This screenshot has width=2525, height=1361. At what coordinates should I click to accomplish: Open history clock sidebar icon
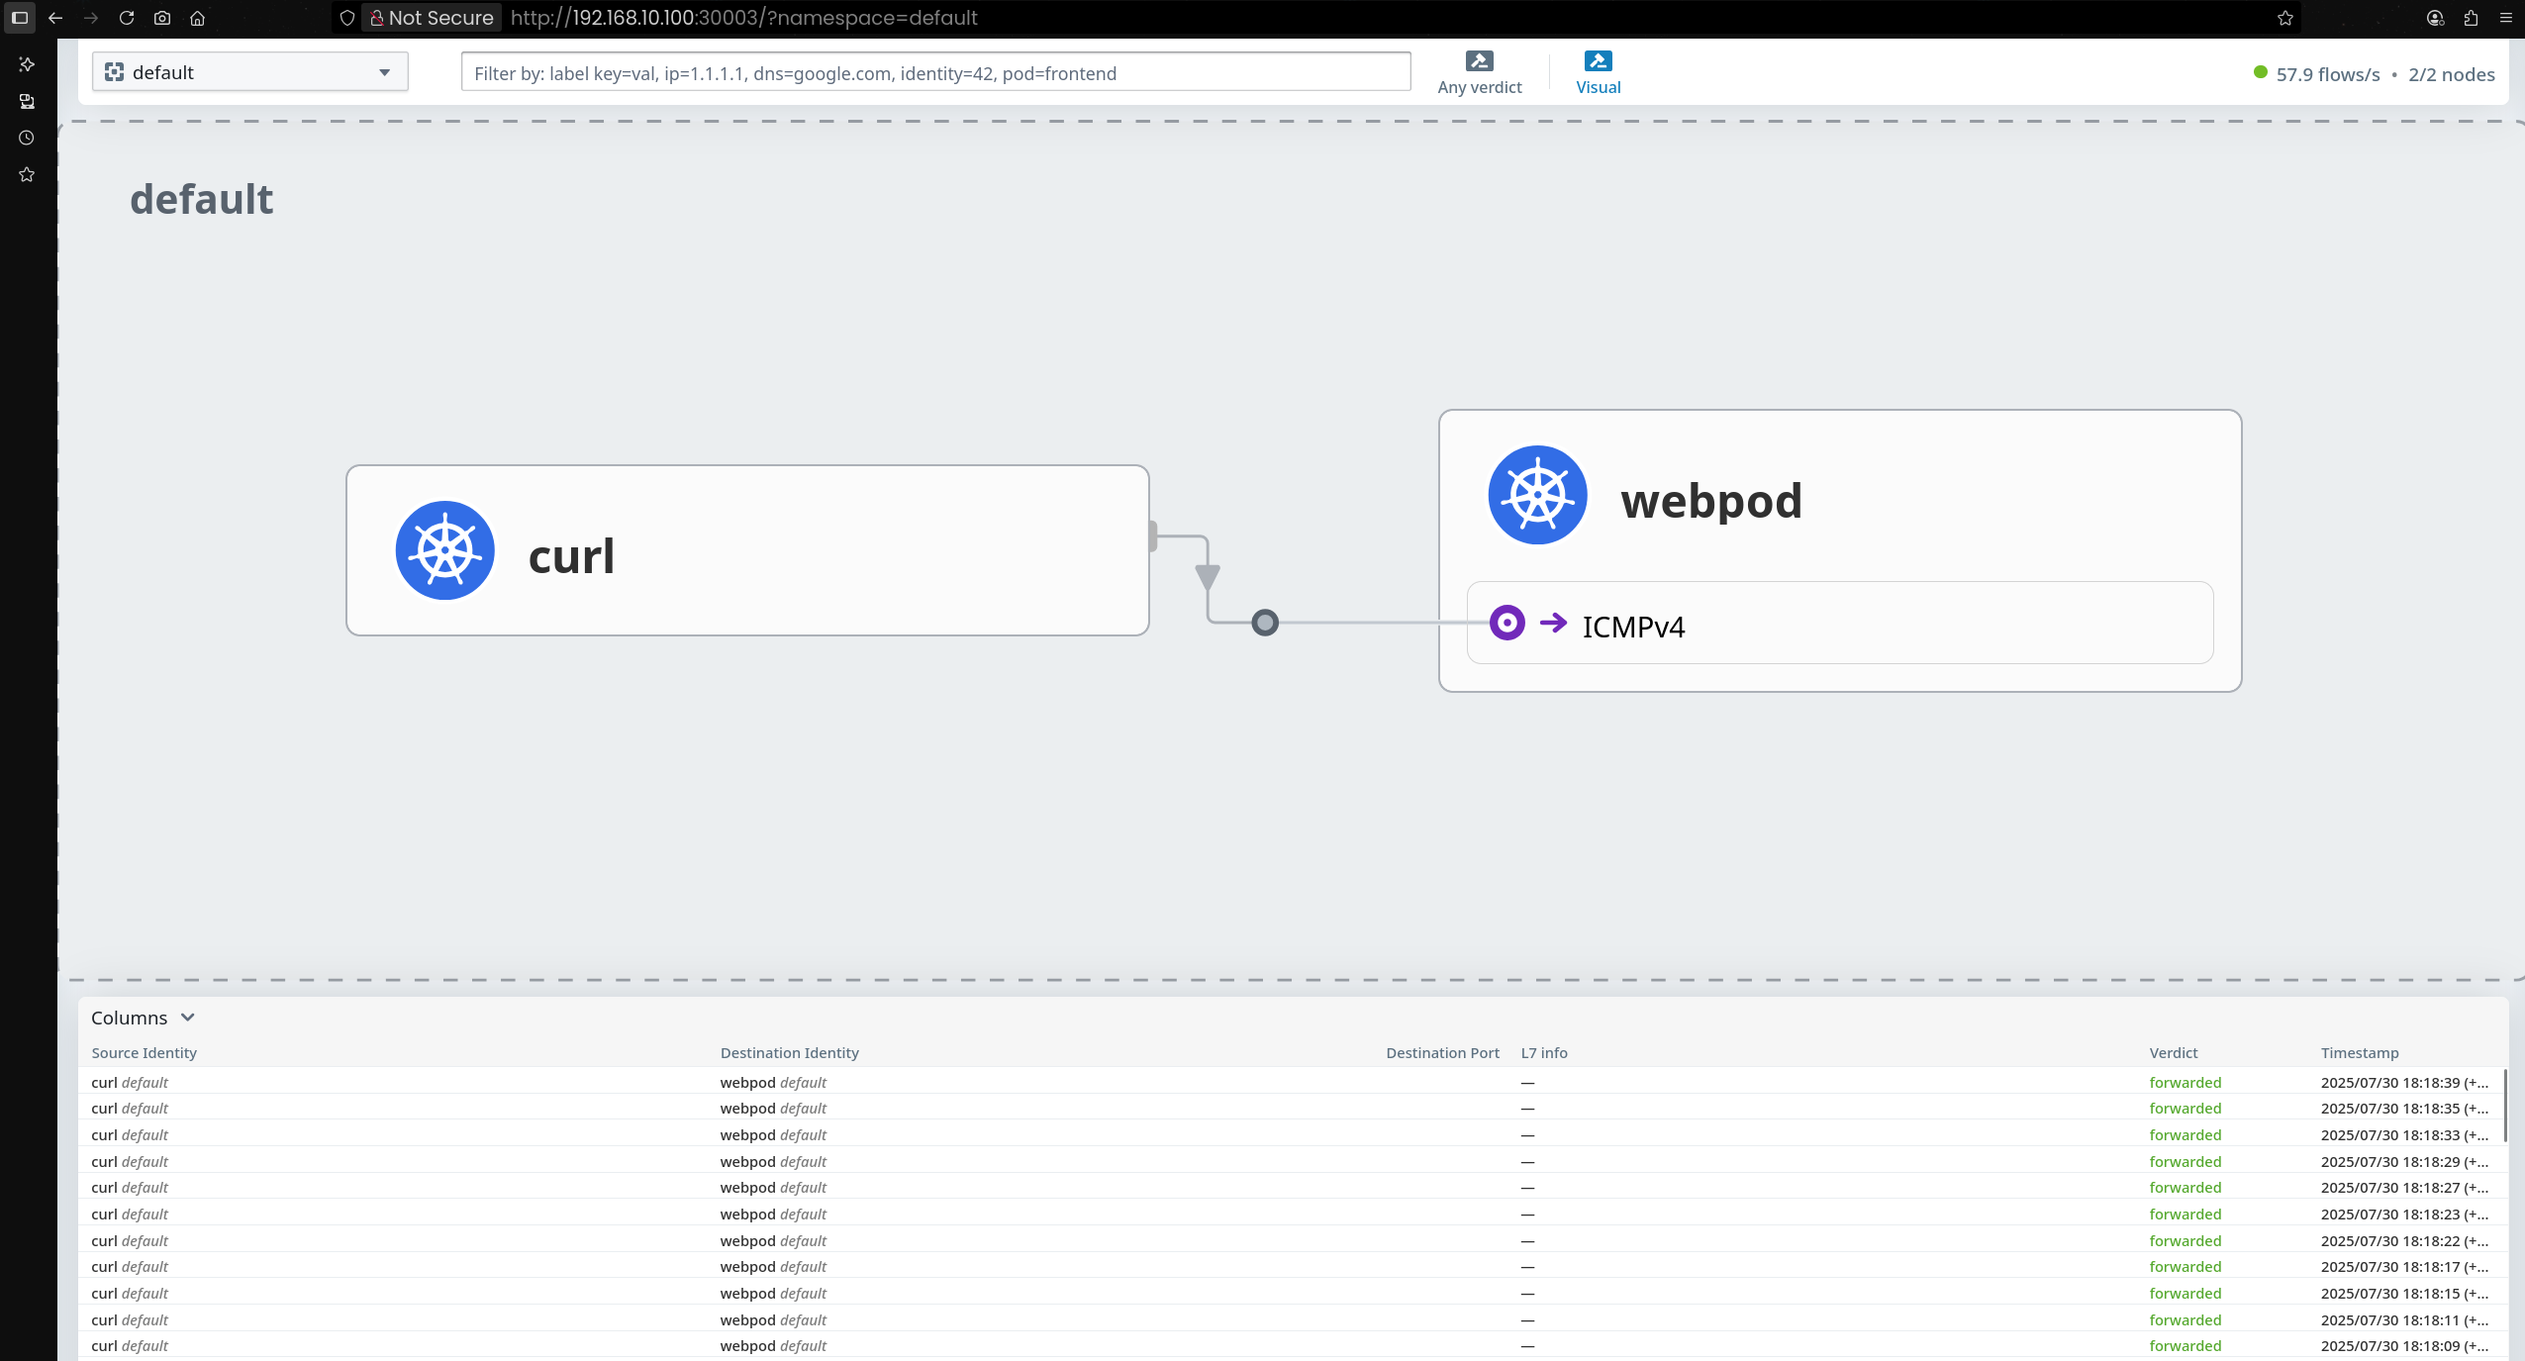click(27, 138)
